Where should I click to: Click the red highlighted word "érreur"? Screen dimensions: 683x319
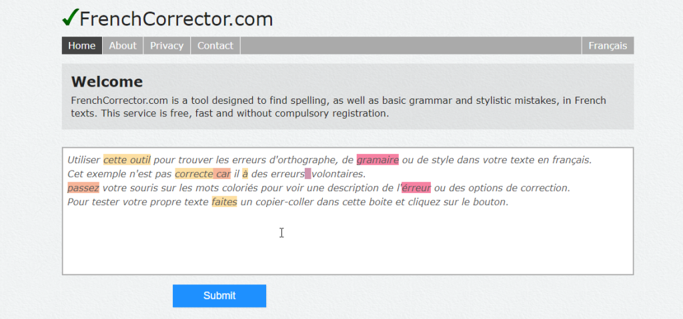[x=416, y=188]
